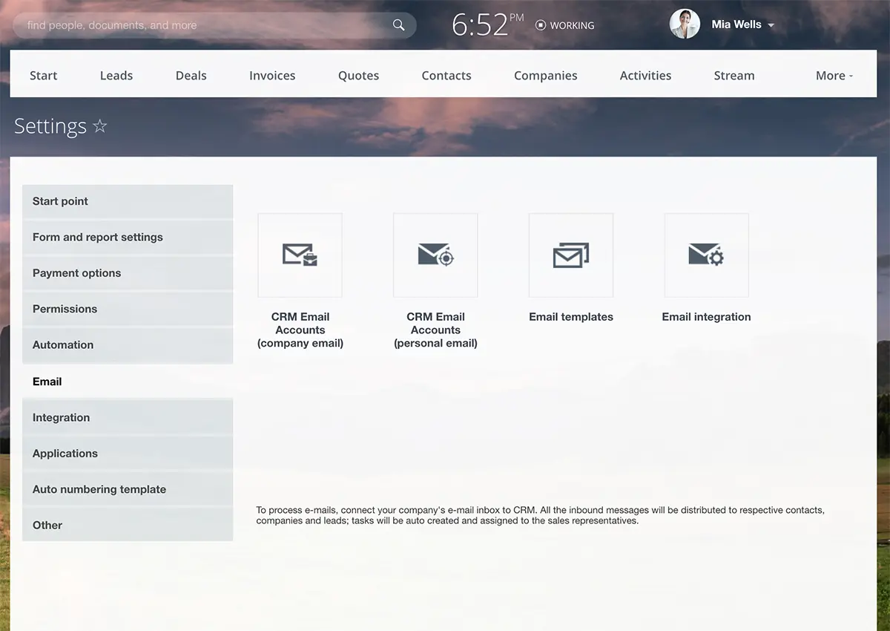Expand the Mia Wells user dropdown
The image size is (890, 631).
[771, 25]
